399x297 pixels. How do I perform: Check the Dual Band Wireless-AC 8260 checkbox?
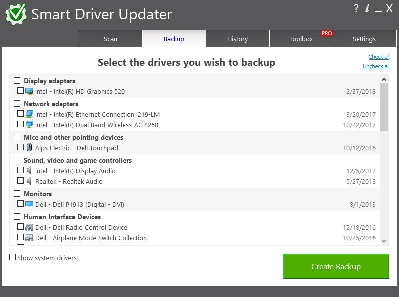[20, 124]
